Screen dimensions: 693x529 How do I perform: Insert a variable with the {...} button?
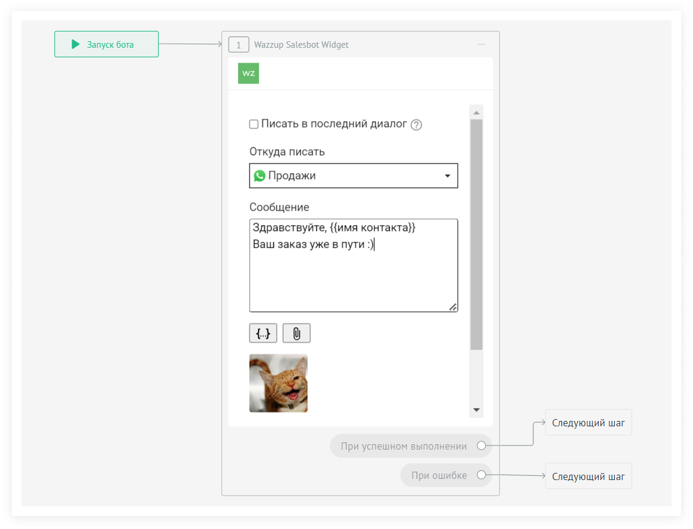coord(263,334)
